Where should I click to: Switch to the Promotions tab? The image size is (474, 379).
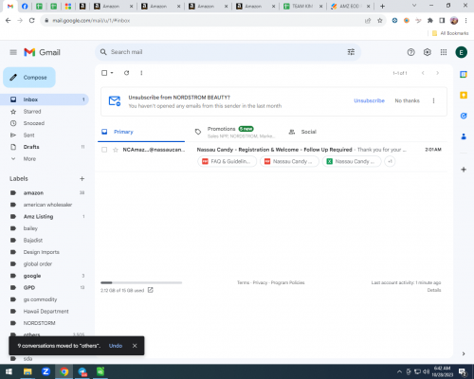click(x=234, y=132)
